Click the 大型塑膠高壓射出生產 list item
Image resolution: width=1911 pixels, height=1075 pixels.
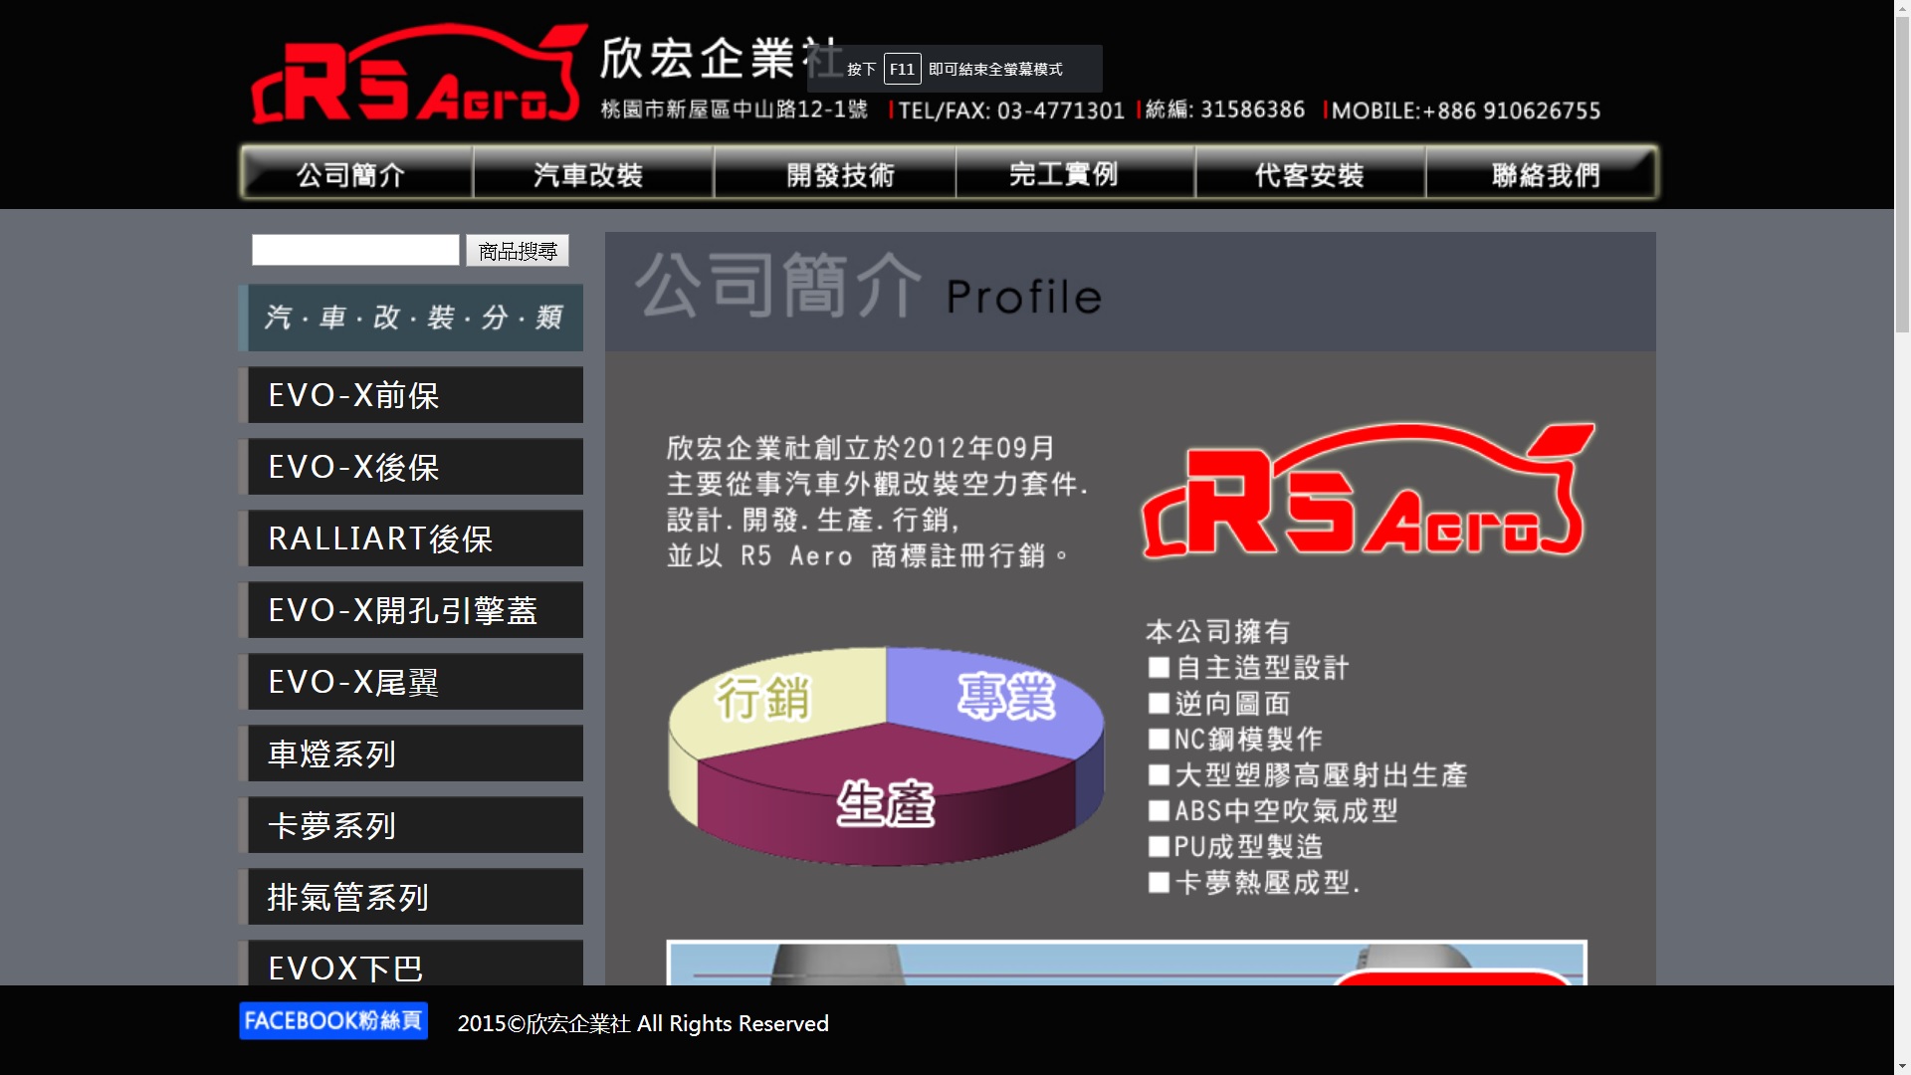pyautogui.click(x=1308, y=775)
